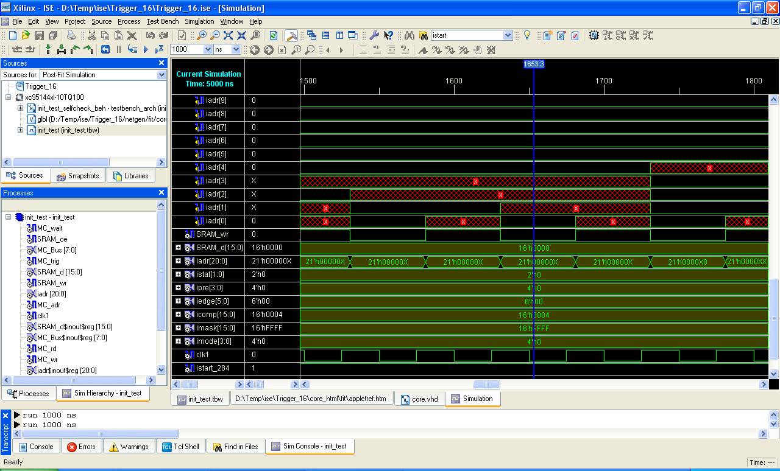Viewport: 780px width, 471px height.
Task: Click the hand pan tool icon
Action: click(478, 49)
